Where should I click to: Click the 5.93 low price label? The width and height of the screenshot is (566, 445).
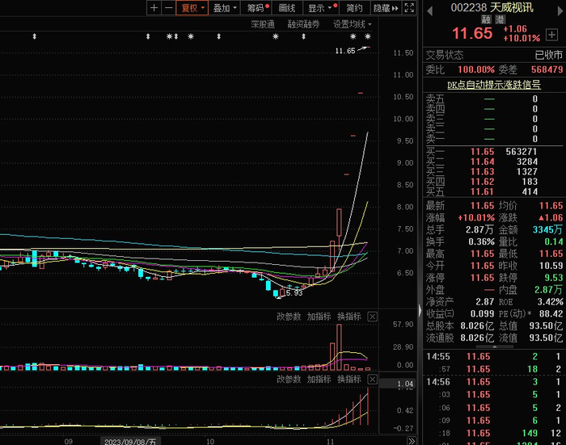(x=294, y=293)
